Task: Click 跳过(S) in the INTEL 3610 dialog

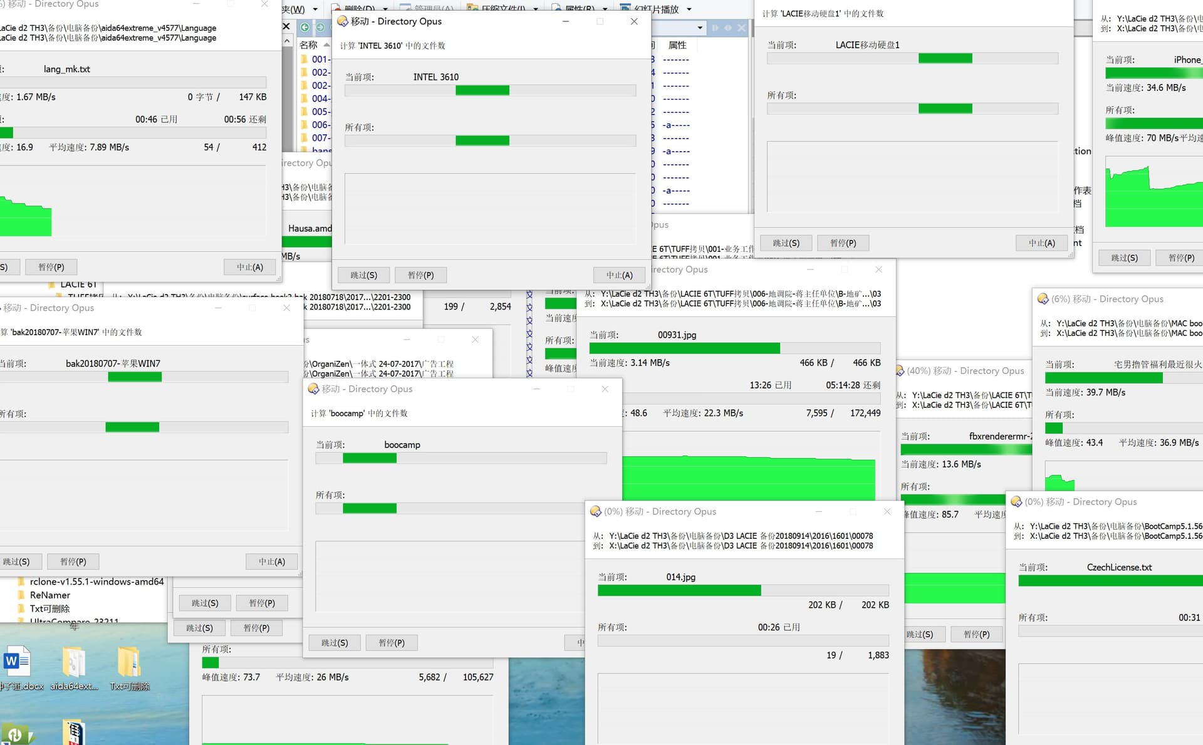Action: tap(363, 275)
